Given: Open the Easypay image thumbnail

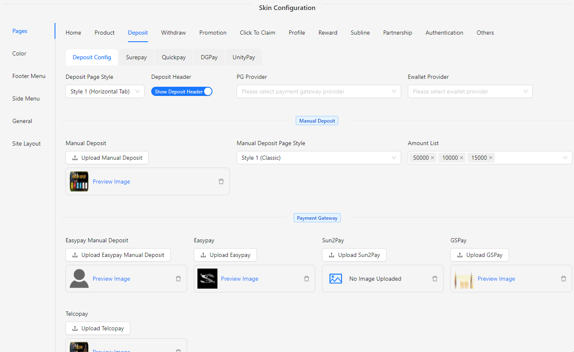Looking at the screenshot, I should pos(207,279).
